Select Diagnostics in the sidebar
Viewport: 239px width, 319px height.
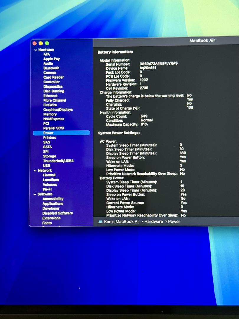[x=53, y=87]
